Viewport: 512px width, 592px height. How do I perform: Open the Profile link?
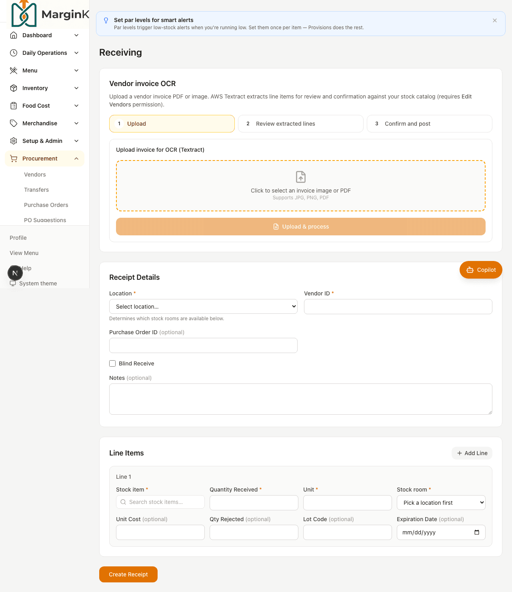18,238
